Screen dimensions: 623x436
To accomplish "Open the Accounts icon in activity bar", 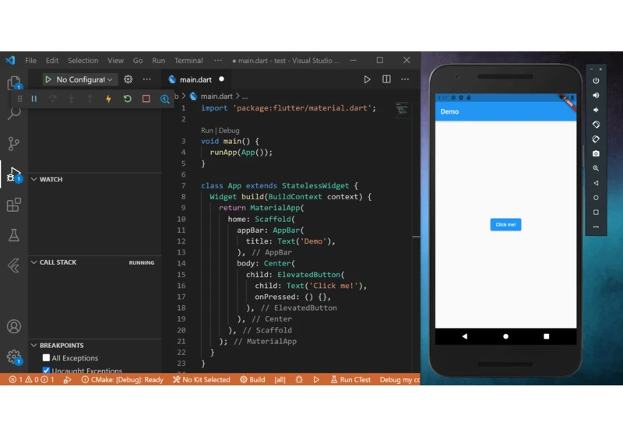I will 14,326.
